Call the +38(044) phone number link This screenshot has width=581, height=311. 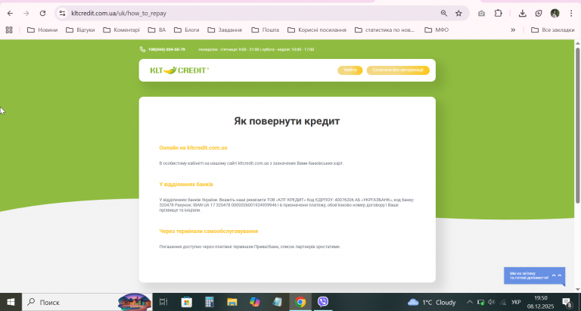[x=166, y=49]
